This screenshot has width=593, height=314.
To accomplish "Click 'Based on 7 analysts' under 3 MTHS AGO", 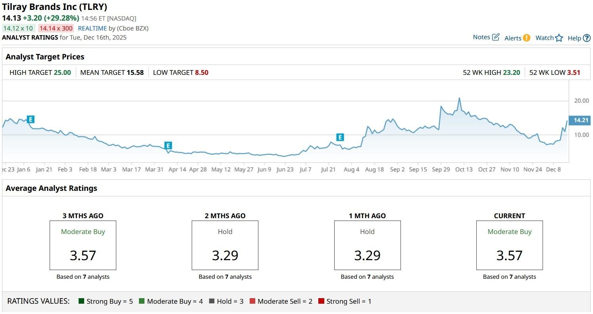I will point(83,277).
